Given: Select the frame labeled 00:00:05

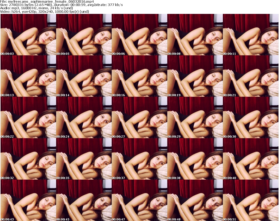Looking at the screenshot, I should (84, 35).
